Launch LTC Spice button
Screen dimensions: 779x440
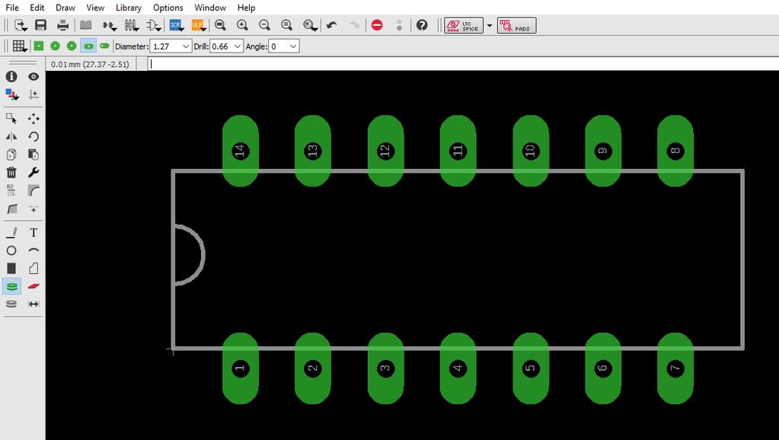pyautogui.click(x=464, y=25)
